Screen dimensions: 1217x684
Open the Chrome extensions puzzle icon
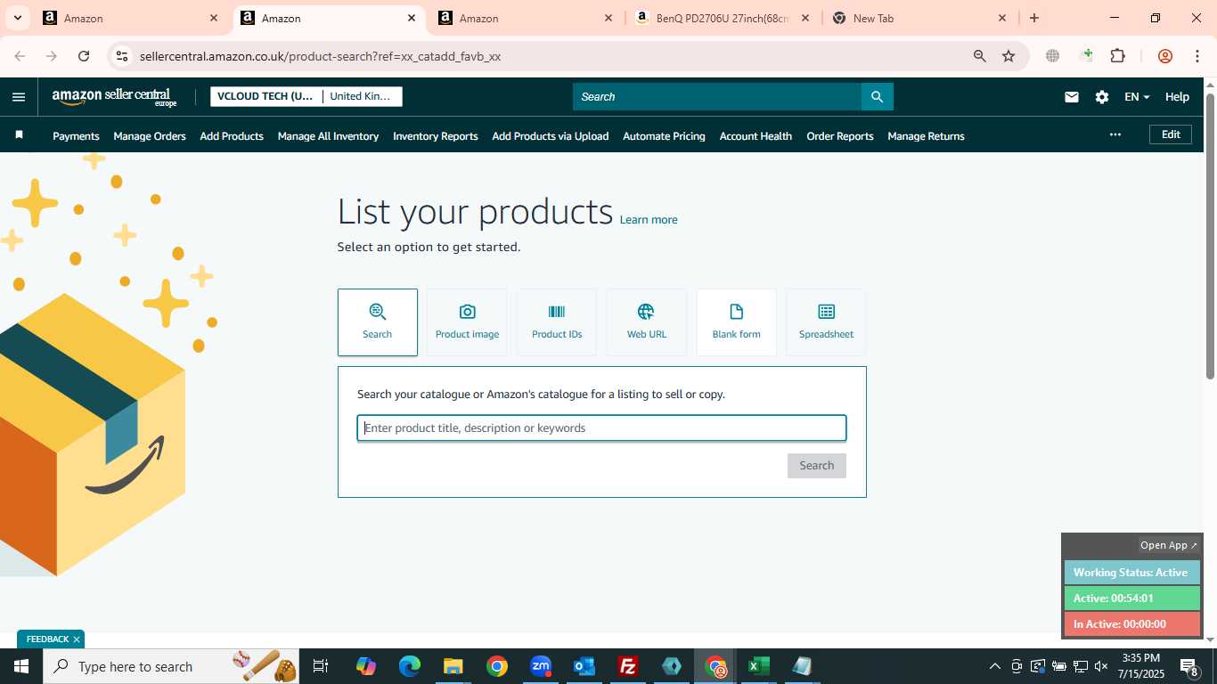point(1117,56)
